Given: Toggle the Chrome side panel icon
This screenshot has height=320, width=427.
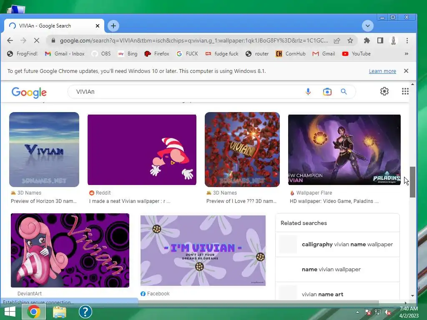Looking at the screenshot, I should (380, 40).
